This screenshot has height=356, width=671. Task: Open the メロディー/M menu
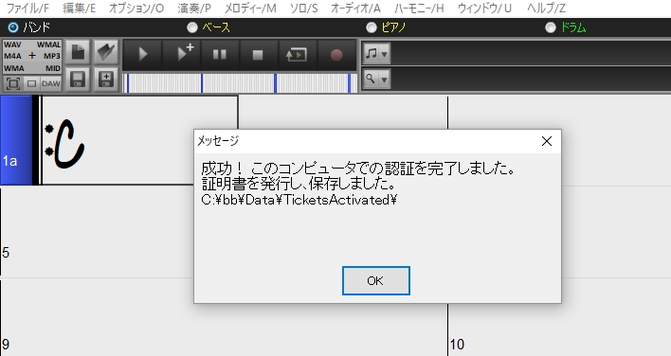[x=250, y=9]
